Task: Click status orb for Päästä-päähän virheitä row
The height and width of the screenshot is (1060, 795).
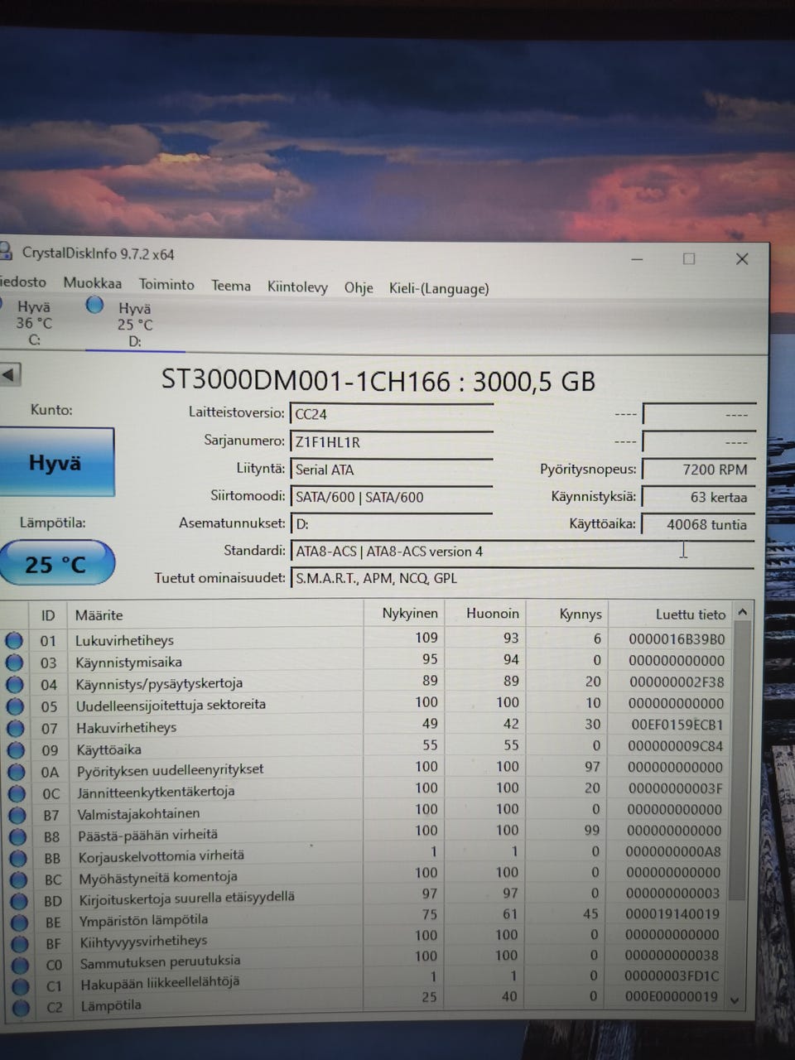Action: coord(17,836)
